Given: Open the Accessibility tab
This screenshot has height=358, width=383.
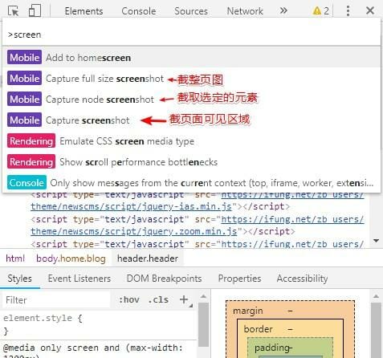Looking at the screenshot, I should (x=302, y=279).
